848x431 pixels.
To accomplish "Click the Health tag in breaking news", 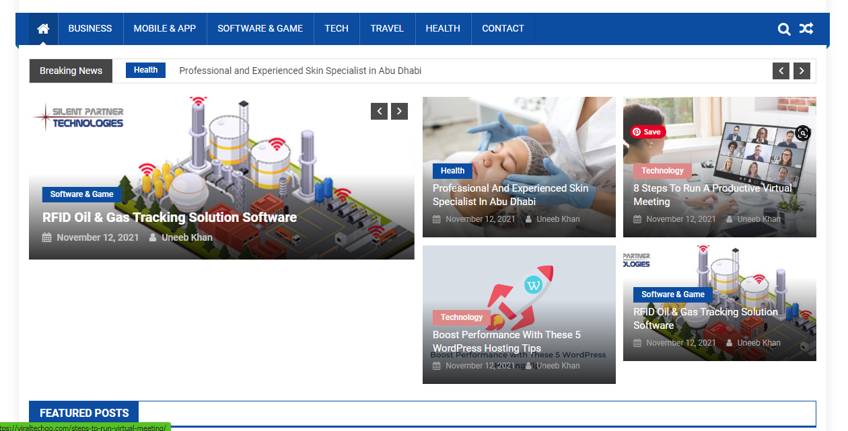I will (x=146, y=70).
